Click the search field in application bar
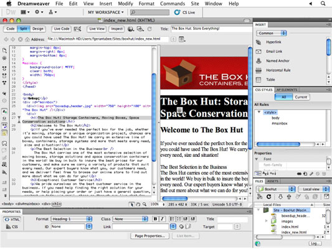The image size is (332, 249). (x=149, y=12)
